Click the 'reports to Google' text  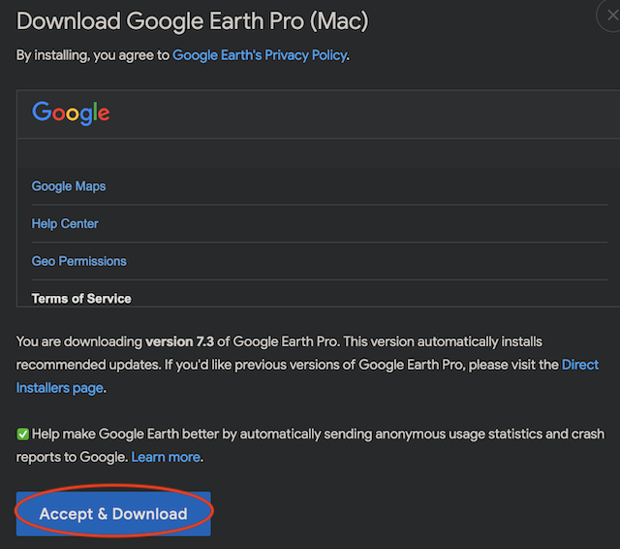point(72,457)
